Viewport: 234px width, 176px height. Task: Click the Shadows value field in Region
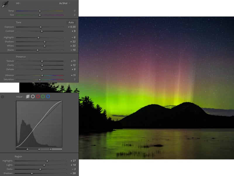[x=73, y=173]
